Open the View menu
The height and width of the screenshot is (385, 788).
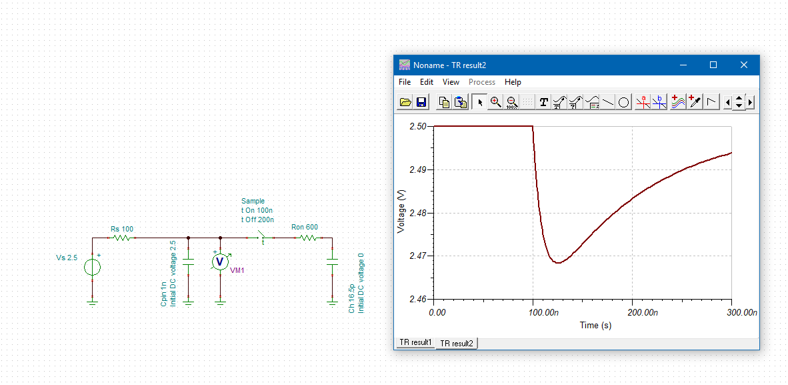click(451, 81)
